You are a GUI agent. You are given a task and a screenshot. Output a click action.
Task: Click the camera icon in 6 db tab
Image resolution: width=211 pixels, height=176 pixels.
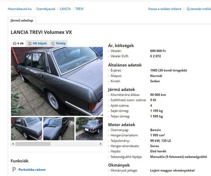pyautogui.click(x=15, y=44)
